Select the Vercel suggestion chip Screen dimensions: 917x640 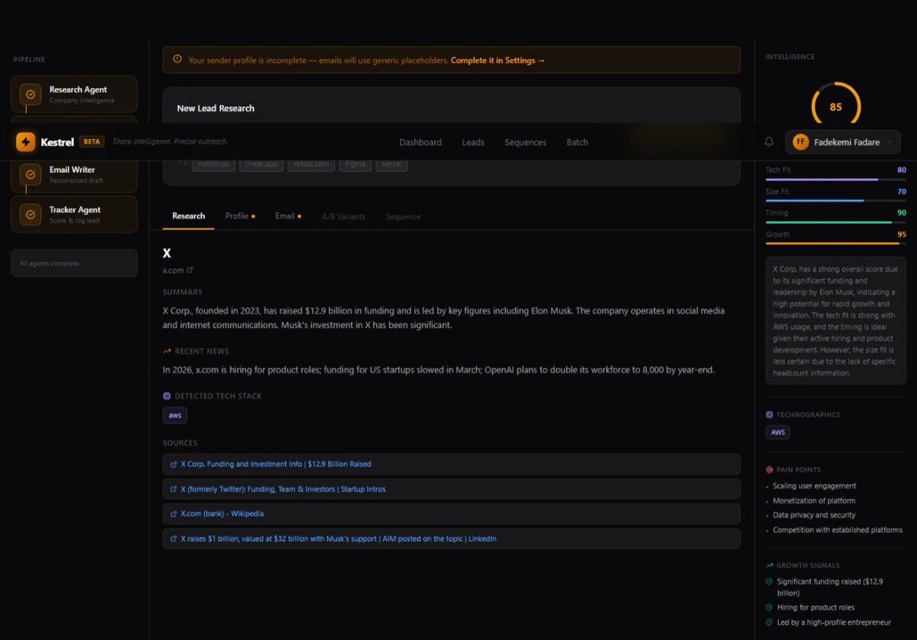click(391, 164)
